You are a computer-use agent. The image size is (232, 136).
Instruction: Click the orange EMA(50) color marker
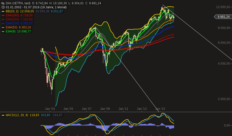tap(3, 27)
